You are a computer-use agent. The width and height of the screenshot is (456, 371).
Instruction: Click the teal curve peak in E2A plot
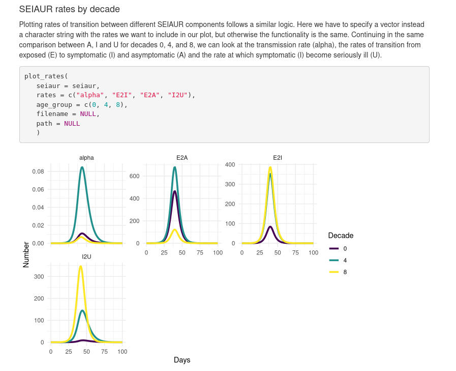(175, 167)
